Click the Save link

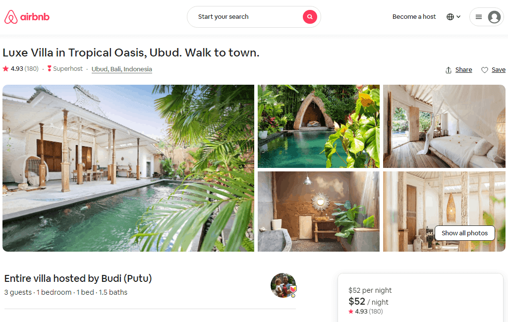(498, 70)
